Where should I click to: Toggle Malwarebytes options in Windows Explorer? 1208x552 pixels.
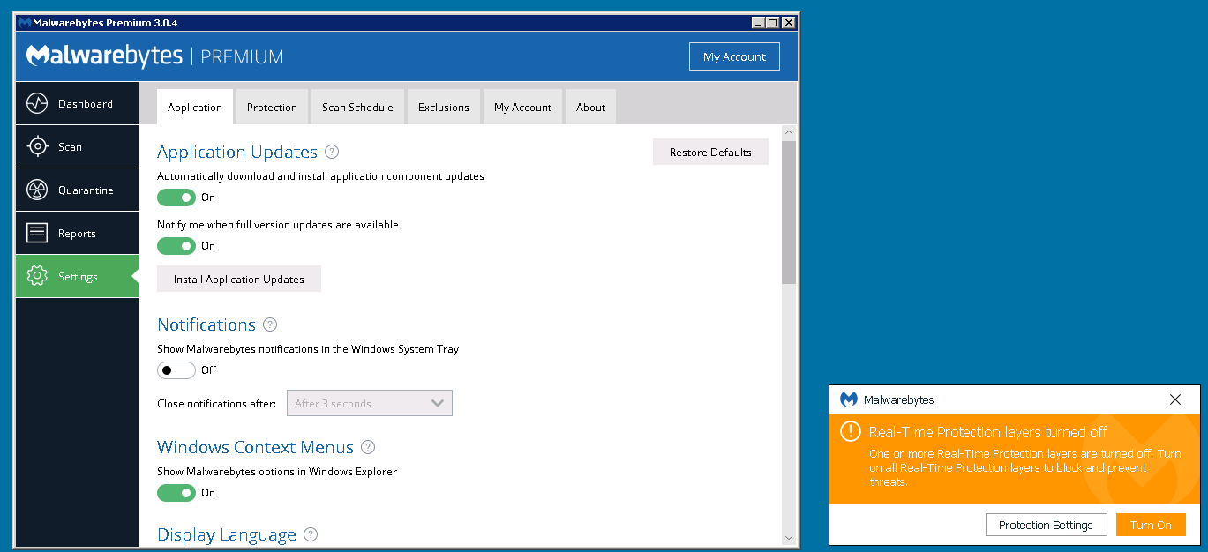point(176,493)
